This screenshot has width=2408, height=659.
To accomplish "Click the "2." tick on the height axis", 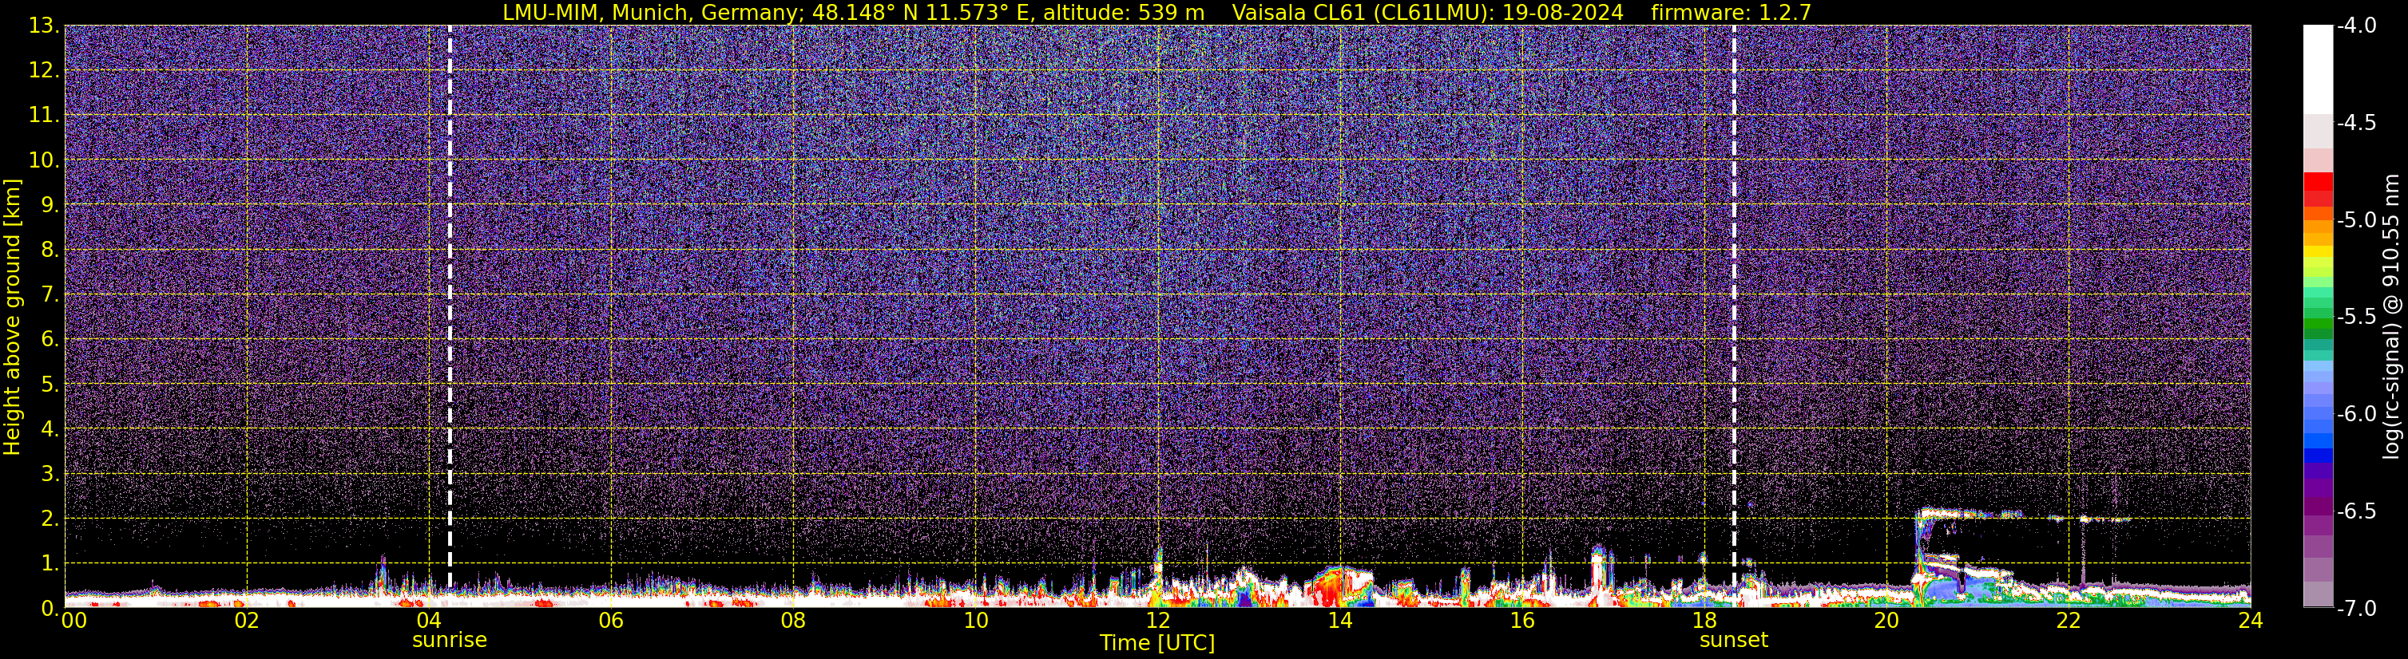I will click(x=50, y=519).
